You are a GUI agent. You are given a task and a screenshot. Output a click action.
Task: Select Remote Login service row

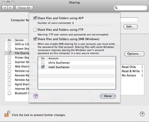(17, 71)
